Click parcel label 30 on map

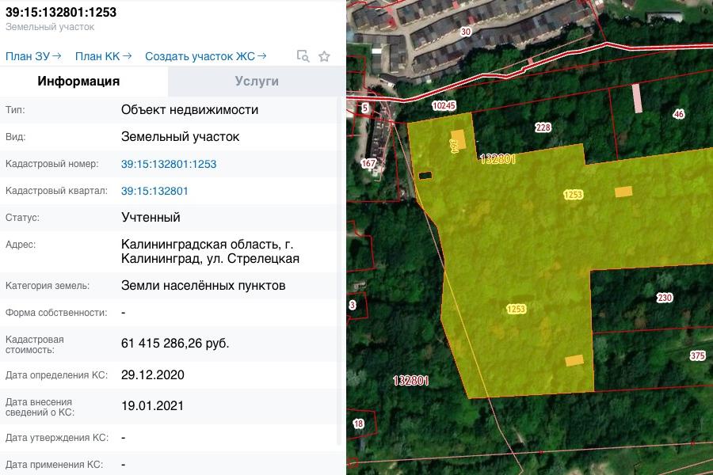(465, 32)
